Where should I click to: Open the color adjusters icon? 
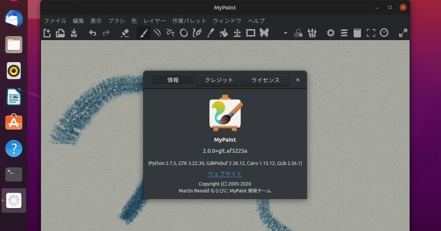point(298,33)
